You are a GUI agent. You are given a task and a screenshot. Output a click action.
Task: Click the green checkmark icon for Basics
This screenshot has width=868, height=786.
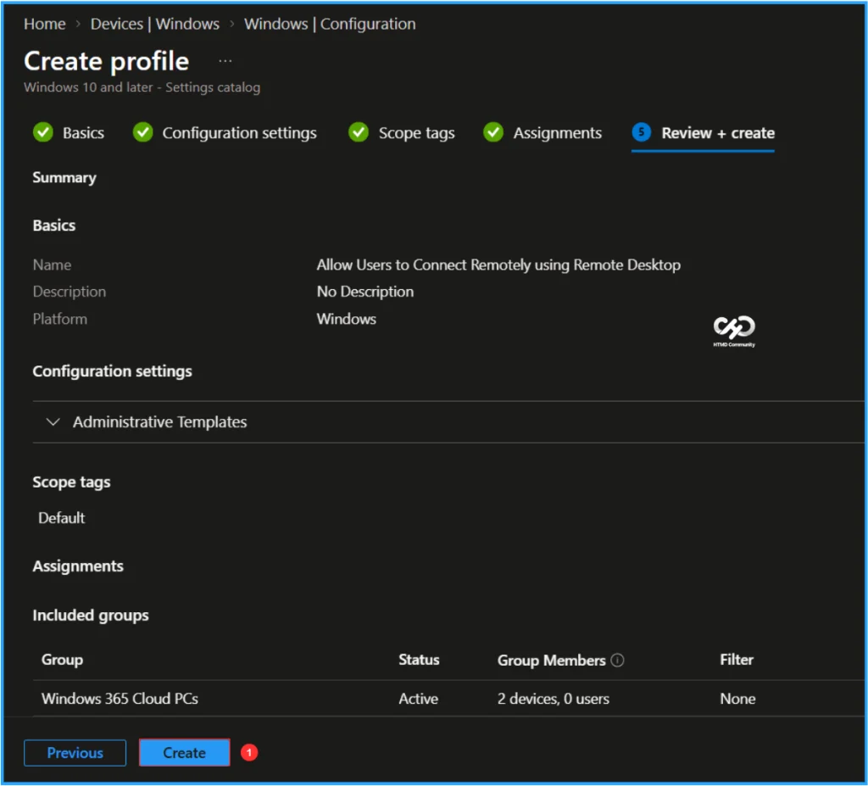[43, 132]
